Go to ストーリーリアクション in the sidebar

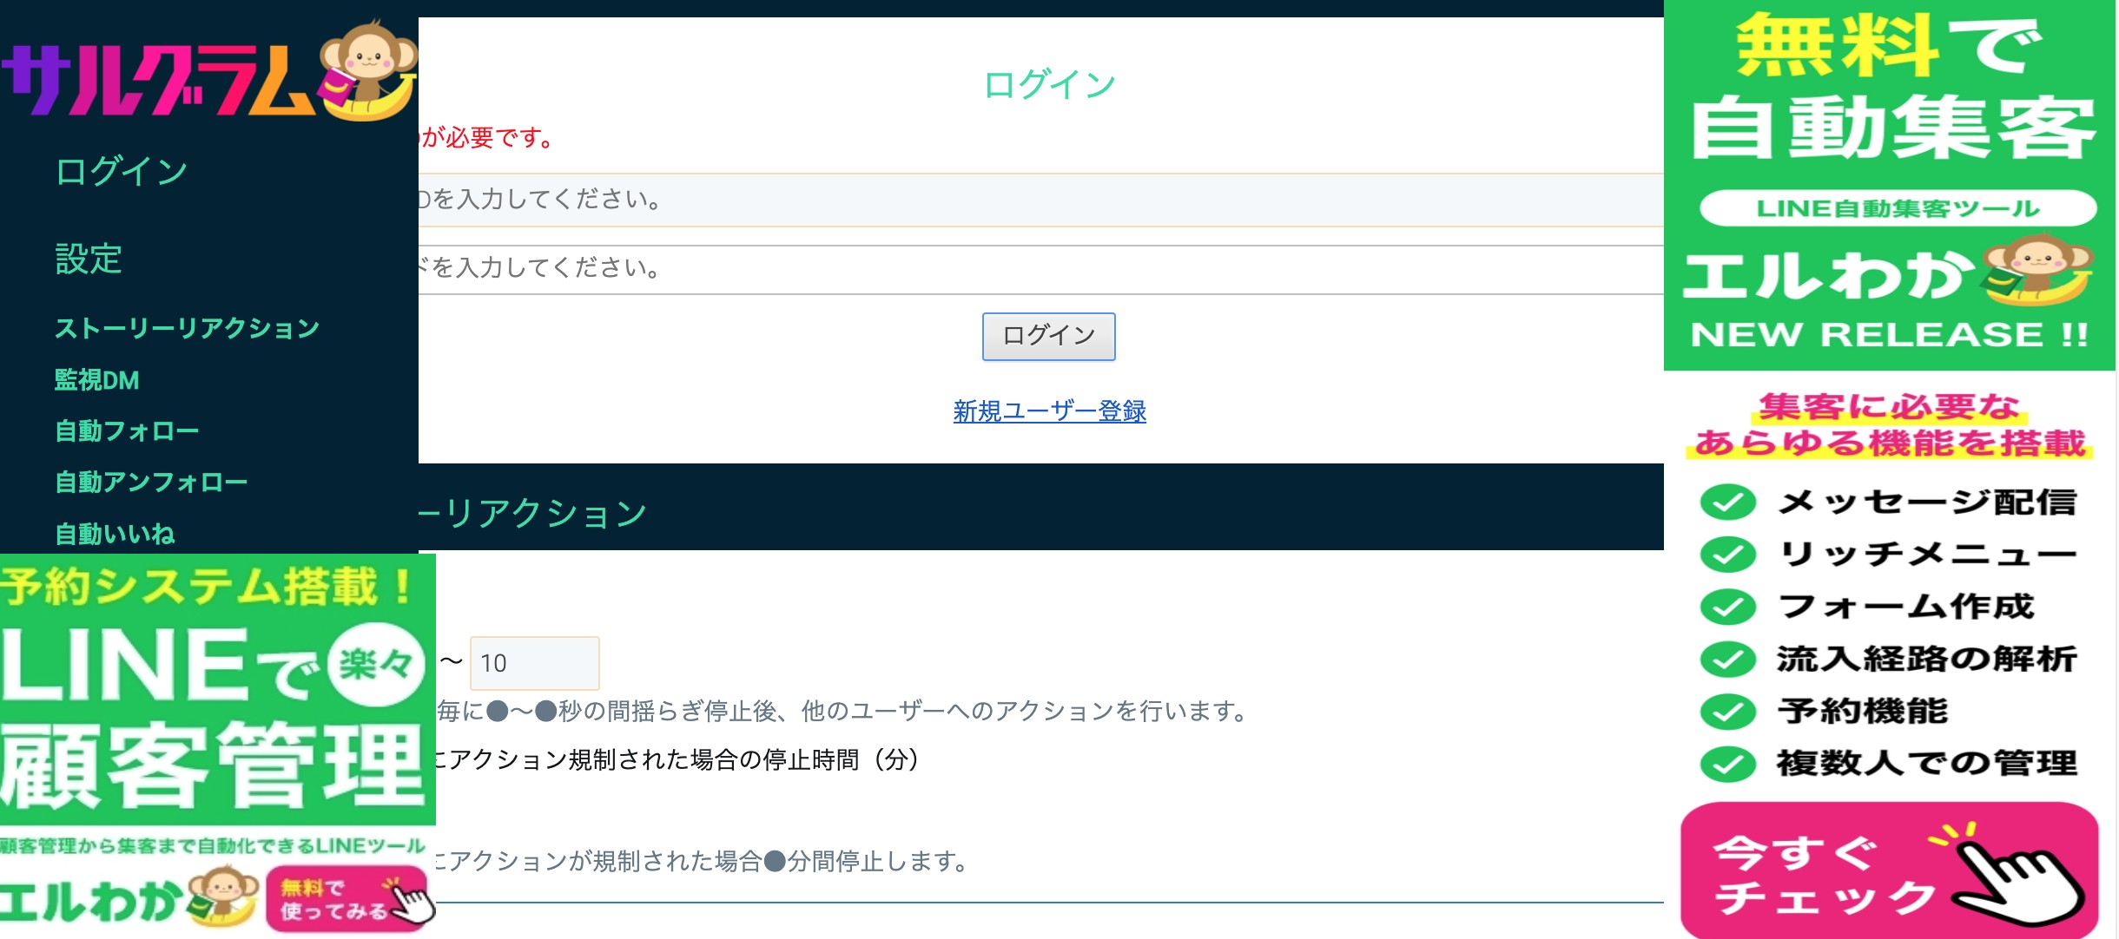click(188, 328)
